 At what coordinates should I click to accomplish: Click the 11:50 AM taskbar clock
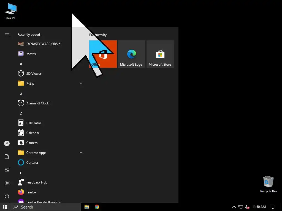tap(259, 207)
